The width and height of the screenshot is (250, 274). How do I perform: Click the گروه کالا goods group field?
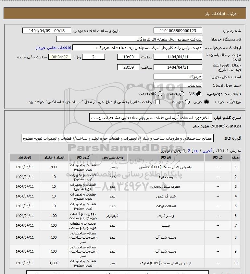[x=118, y=138]
